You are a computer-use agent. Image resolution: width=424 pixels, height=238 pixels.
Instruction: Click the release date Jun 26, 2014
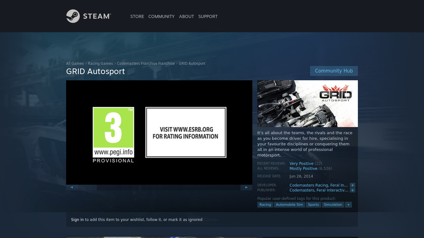pyautogui.click(x=301, y=176)
